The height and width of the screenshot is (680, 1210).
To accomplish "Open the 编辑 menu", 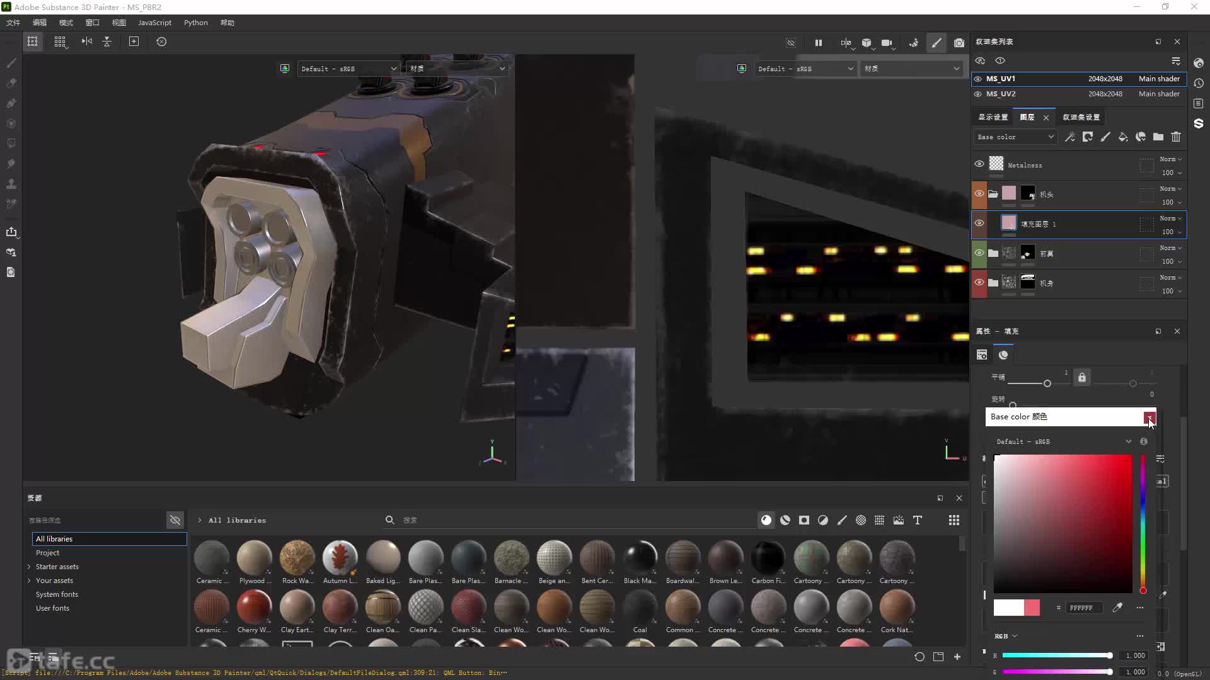I will [40, 23].
